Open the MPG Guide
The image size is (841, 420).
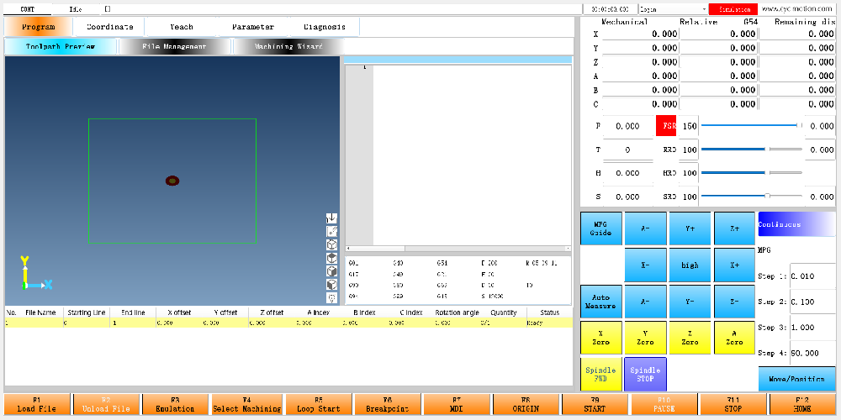click(x=600, y=228)
